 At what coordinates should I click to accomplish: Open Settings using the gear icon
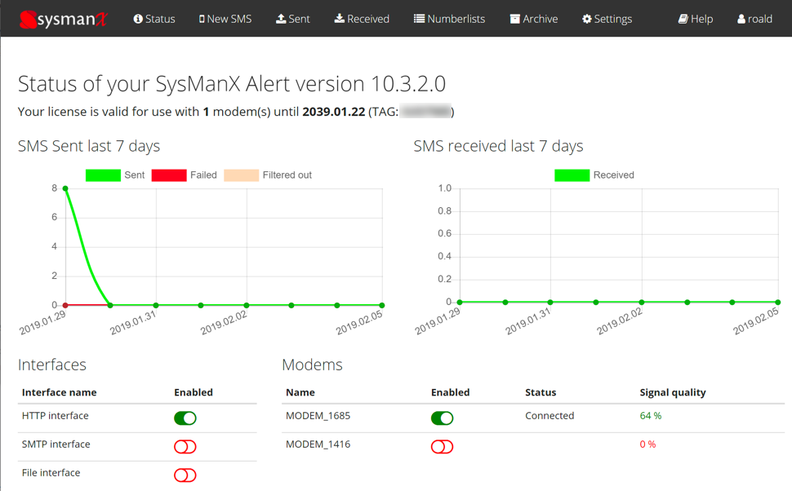click(x=585, y=18)
